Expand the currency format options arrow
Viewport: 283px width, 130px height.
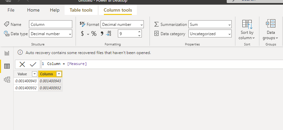pyautogui.click(x=88, y=34)
